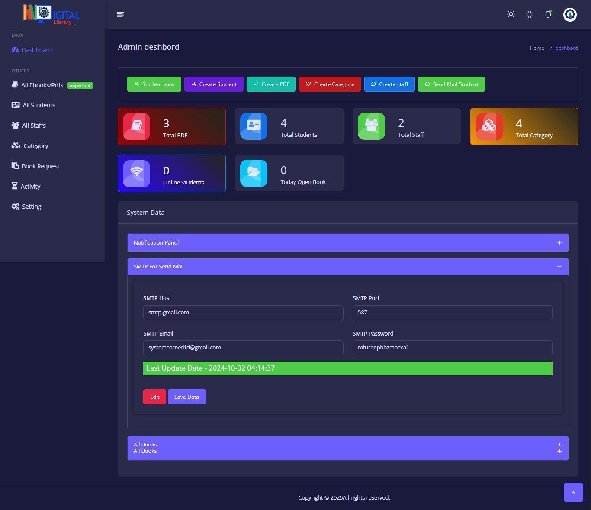Click the Total Staff label
Screen dimensions: 591x510
pyautogui.click(x=411, y=135)
